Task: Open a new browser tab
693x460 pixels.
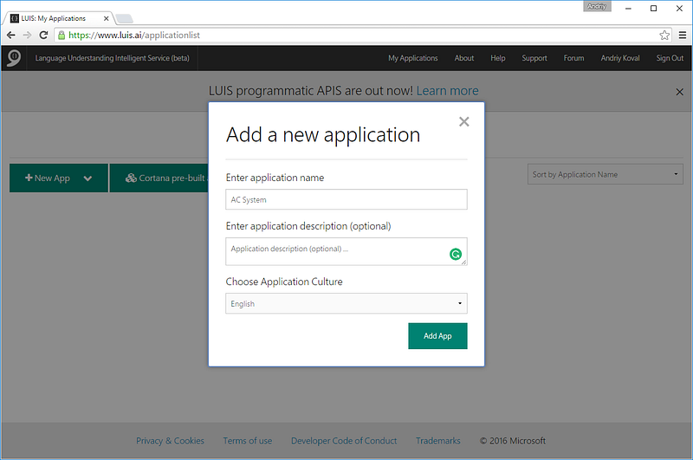Action: click(x=124, y=18)
